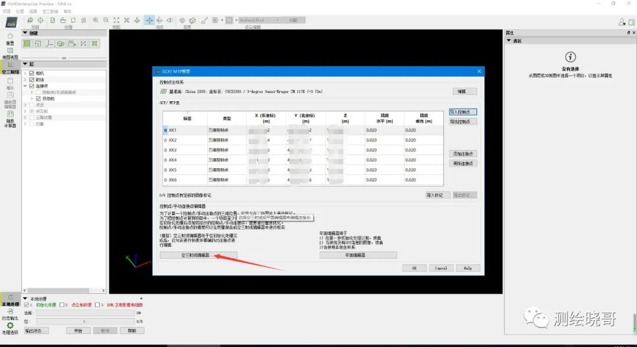Viewport: 637px width, 347px height.
Task: Select the airplane-shaped view toolbar icon
Action: (x=137, y=20)
